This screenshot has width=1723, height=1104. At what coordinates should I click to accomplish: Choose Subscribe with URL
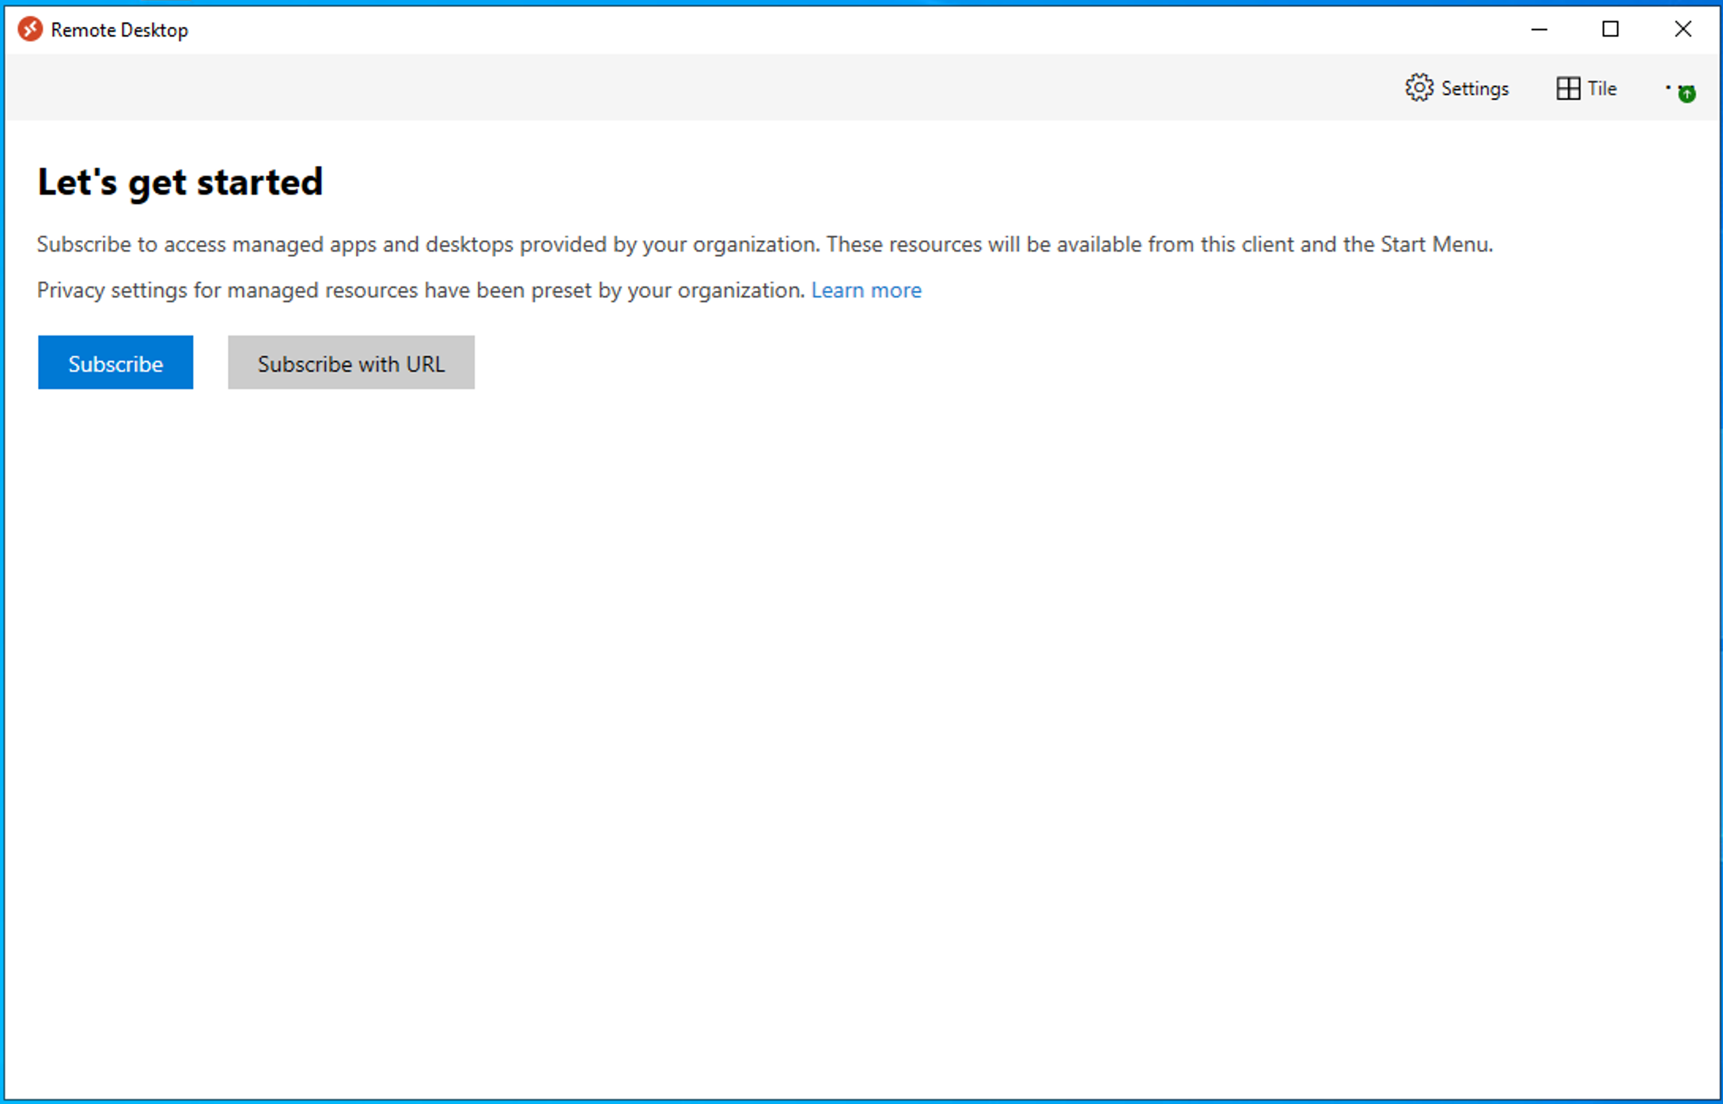(350, 363)
